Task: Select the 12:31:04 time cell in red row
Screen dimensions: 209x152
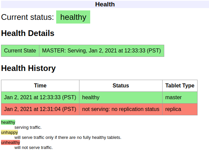Action: point(40,109)
